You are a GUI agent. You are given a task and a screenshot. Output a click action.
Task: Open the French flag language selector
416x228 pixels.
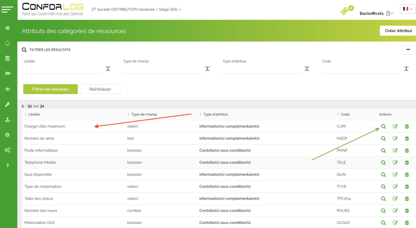click(407, 9)
